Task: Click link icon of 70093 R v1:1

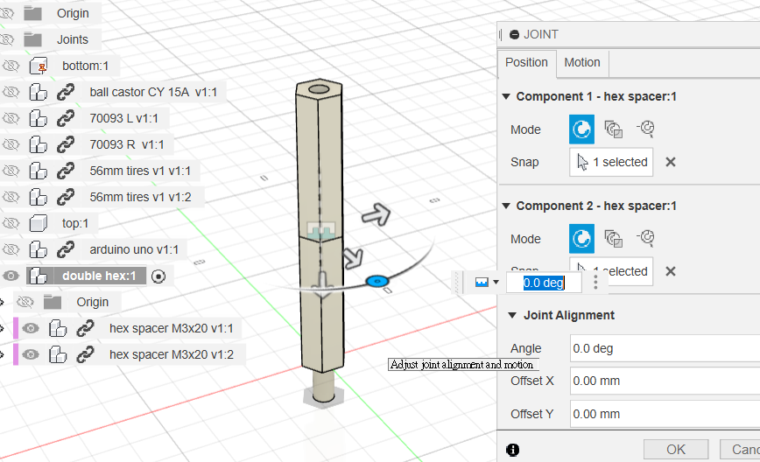Action: point(66,144)
